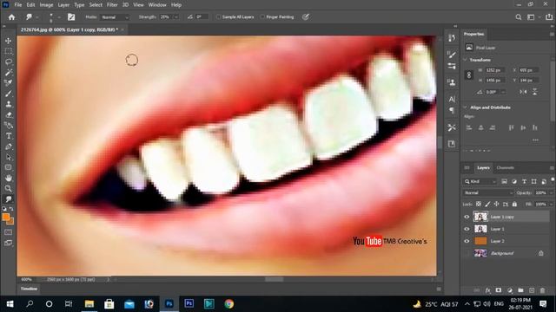Collapse the Align and Distribute section

466,107
